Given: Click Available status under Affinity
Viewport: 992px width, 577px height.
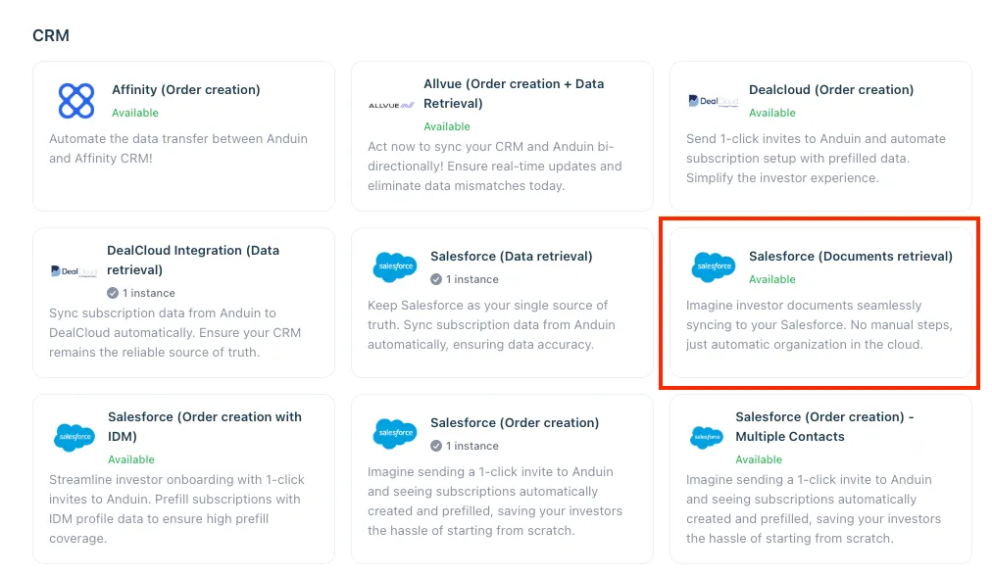Looking at the screenshot, I should (x=134, y=113).
